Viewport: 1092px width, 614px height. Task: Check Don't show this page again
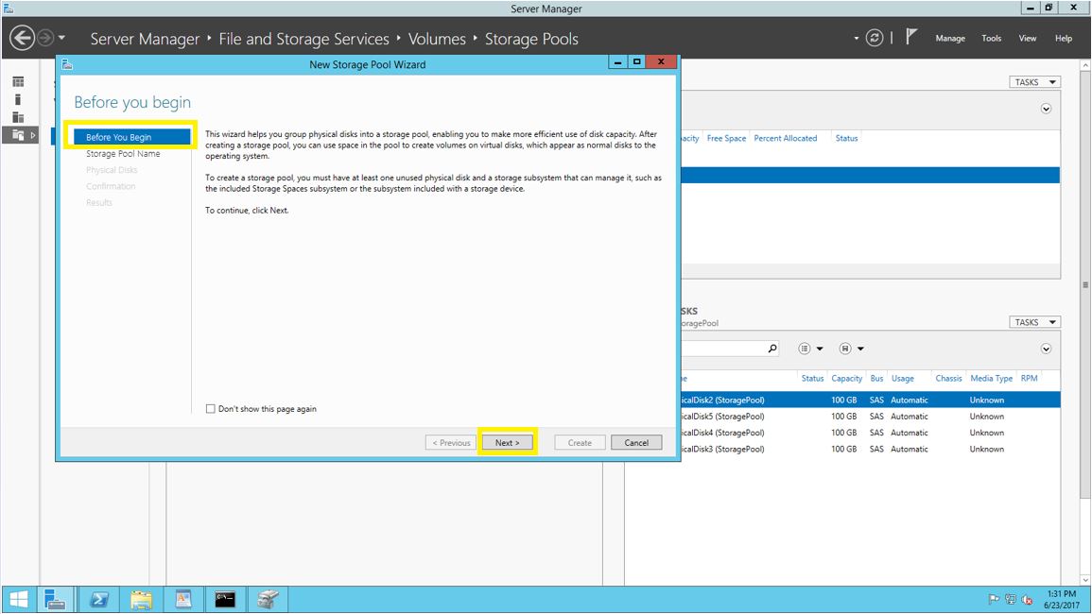point(210,409)
